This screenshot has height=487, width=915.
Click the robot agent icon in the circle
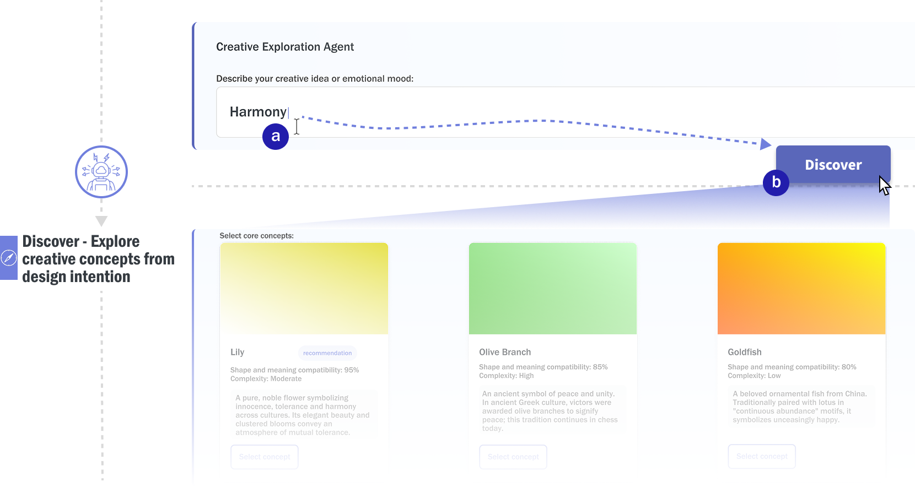(x=101, y=172)
